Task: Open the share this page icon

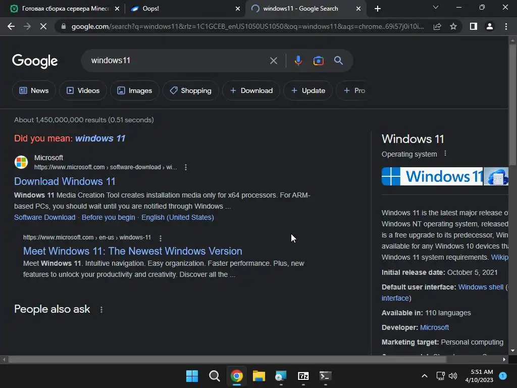Action: 437,26
